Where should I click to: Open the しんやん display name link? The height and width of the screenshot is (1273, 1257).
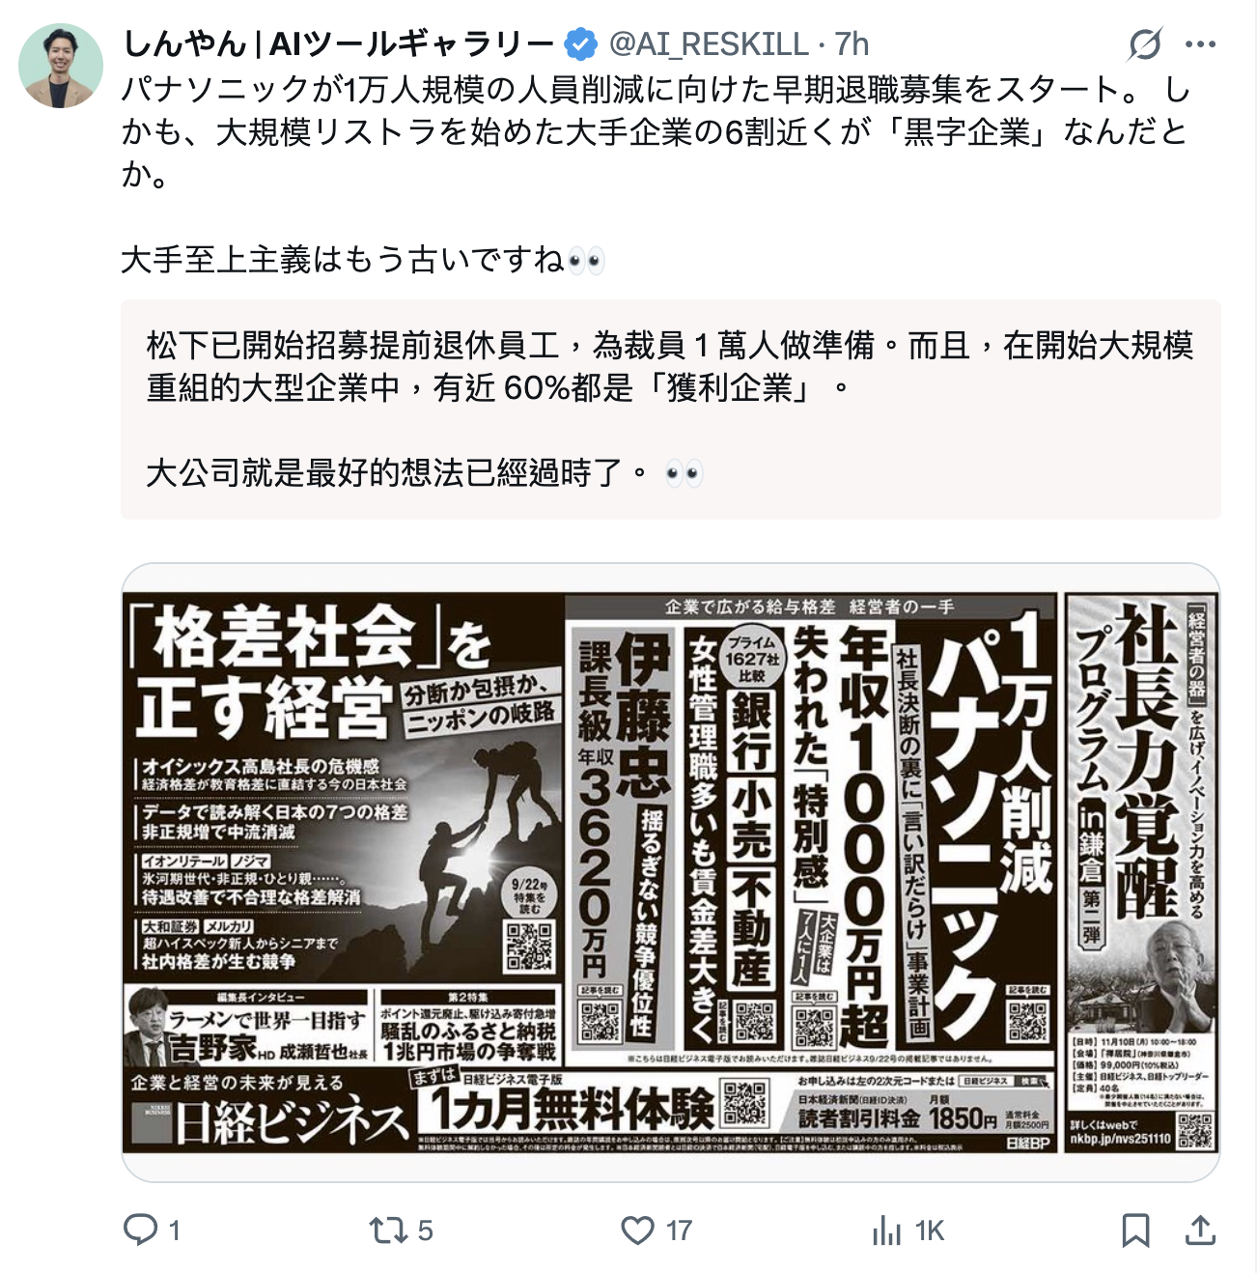click(338, 44)
